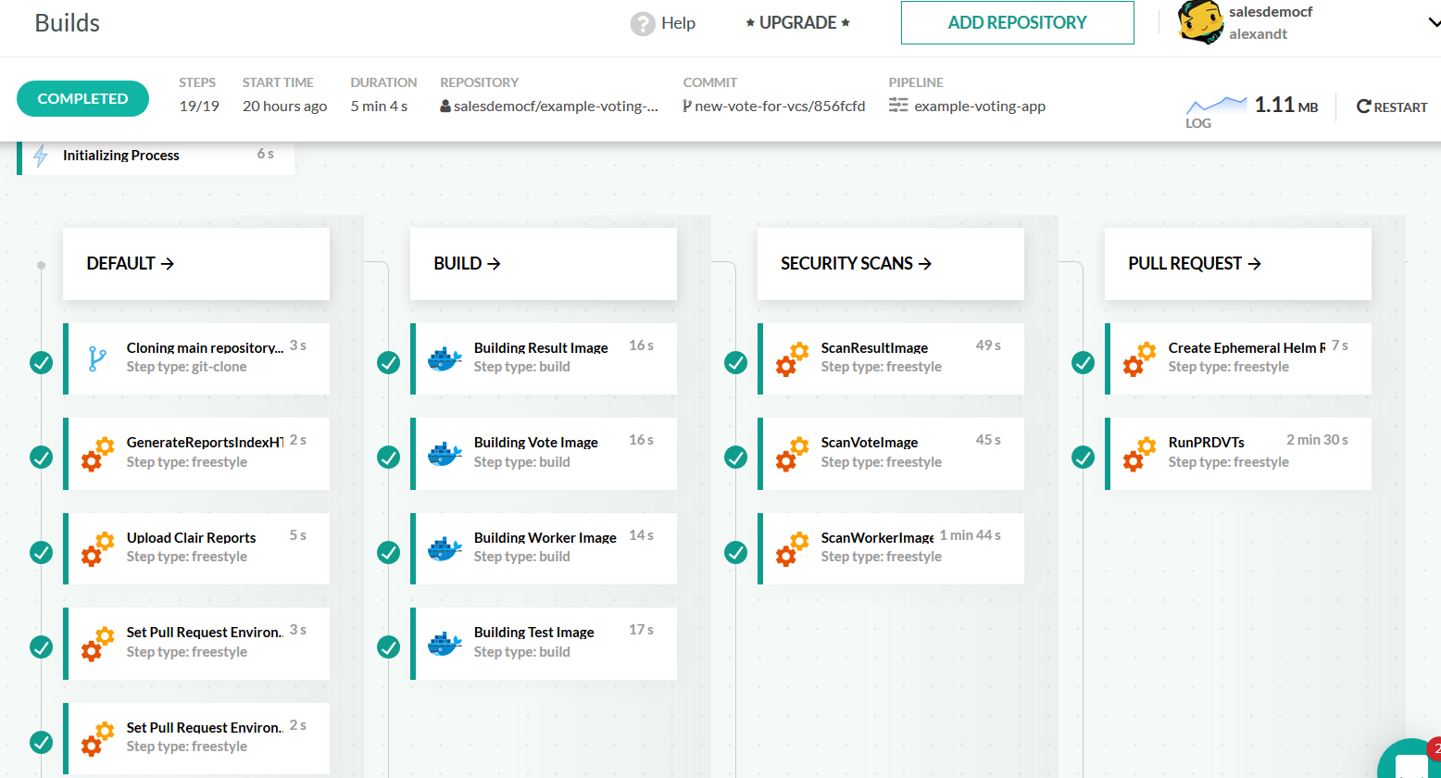
Task: Click the checkmark next to Building Vote Image
Action: [x=389, y=457]
